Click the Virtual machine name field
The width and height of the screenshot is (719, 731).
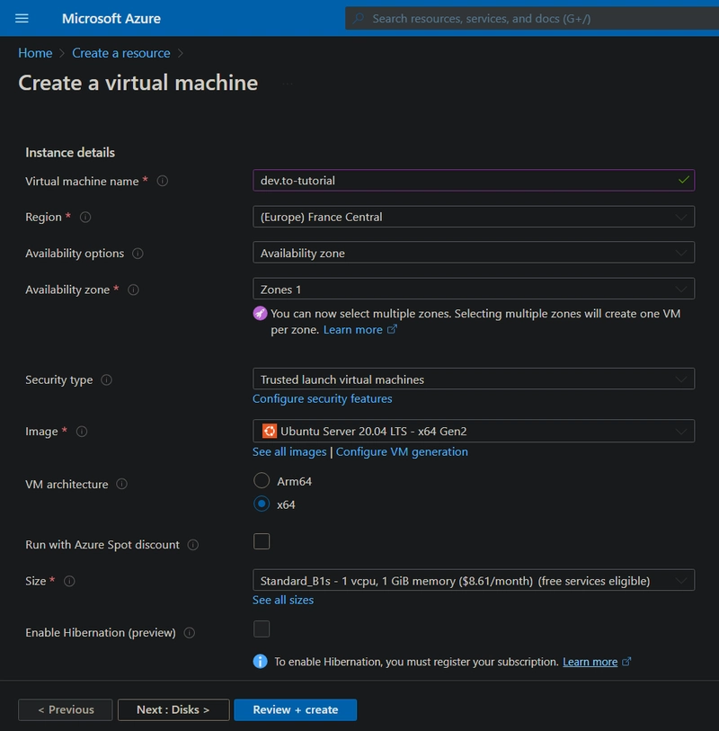(463, 181)
